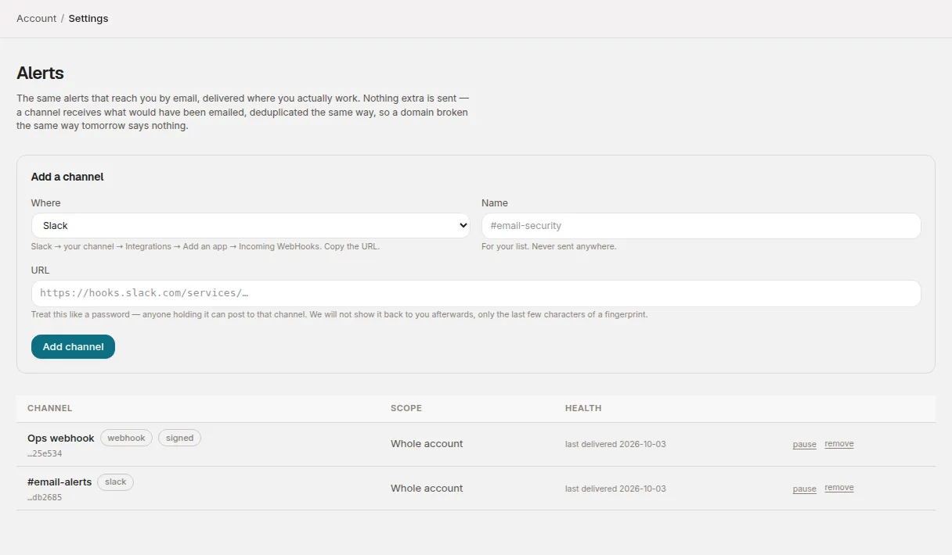Image resolution: width=952 pixels, height=555 pixels.
Task: Click the 'For your list' hint text
Action: 549,246
